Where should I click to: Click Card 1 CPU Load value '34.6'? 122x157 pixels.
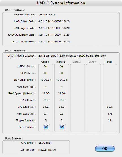(46, 107)
